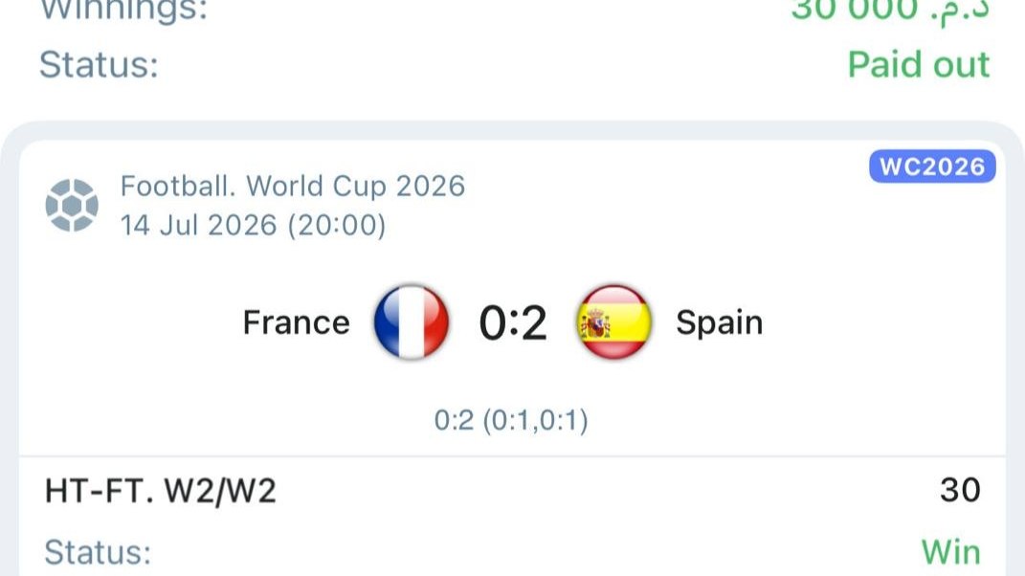1025x576 pixels.
Task: Open the Football. World Cup 2026 title
Action: (293, 187)
